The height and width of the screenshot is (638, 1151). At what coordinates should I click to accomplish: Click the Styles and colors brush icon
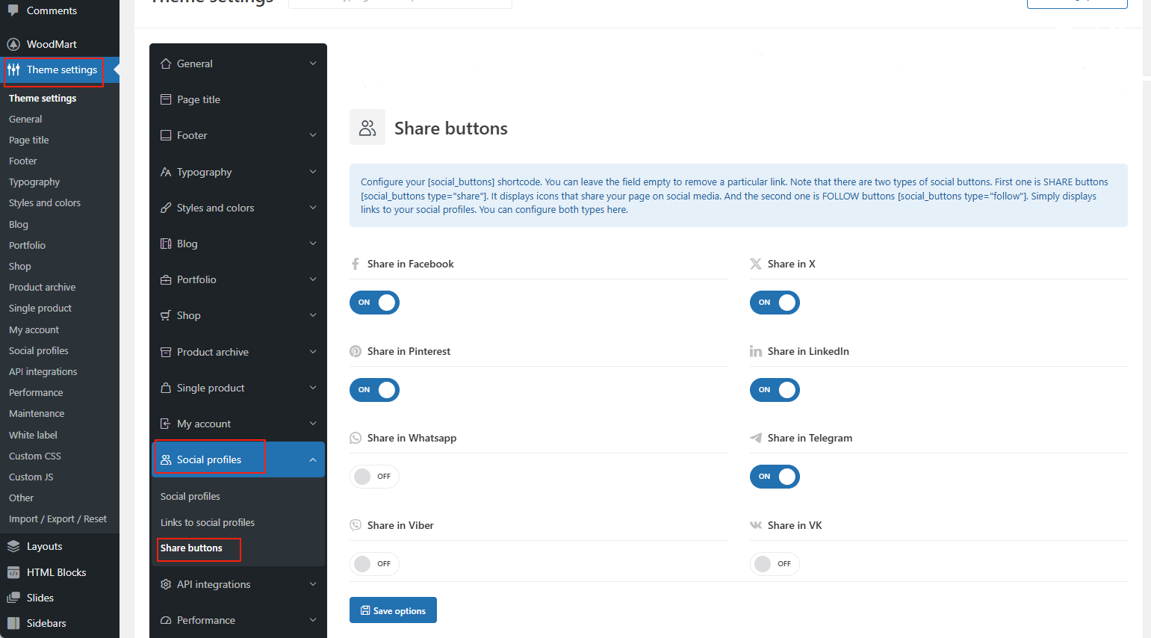click(x=166, y=208)
